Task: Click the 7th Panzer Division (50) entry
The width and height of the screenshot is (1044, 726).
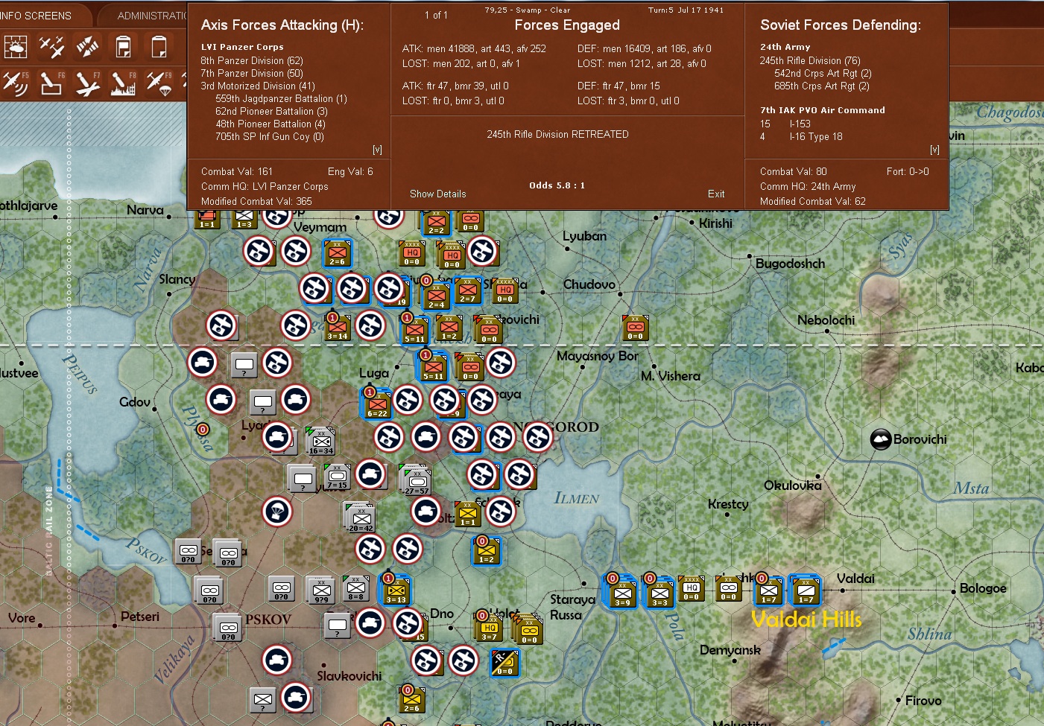Action: (252, 74)
